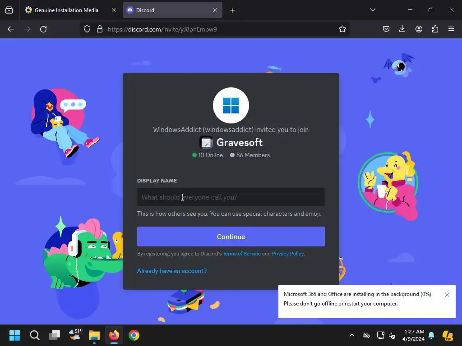The width and height of the screenshot is (462, 346).
Task: Close the Genuine Installation Media tab
Action: tap(114, 10)
